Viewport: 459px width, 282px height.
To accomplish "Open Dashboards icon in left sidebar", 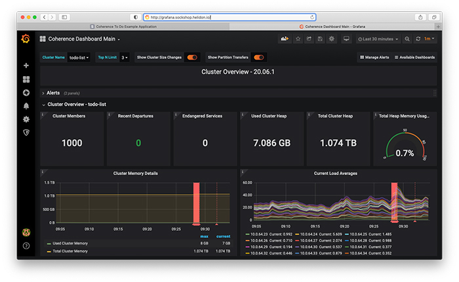I will pyautogui.click(x=26, y=79).
